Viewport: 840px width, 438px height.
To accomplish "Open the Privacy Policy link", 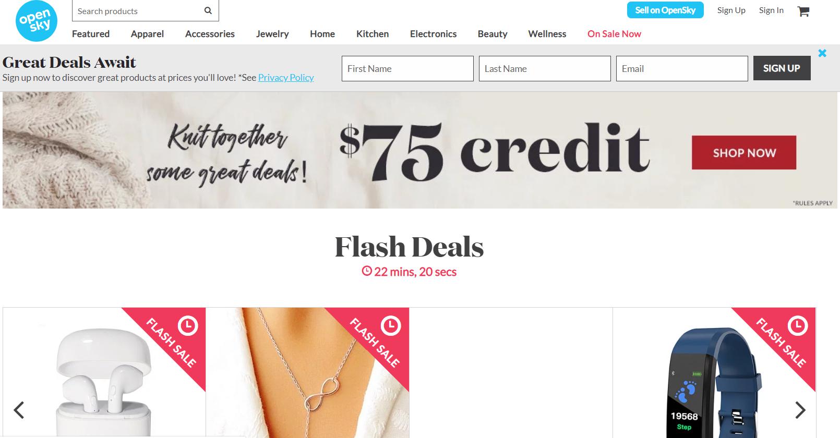I will coord(286,78).
